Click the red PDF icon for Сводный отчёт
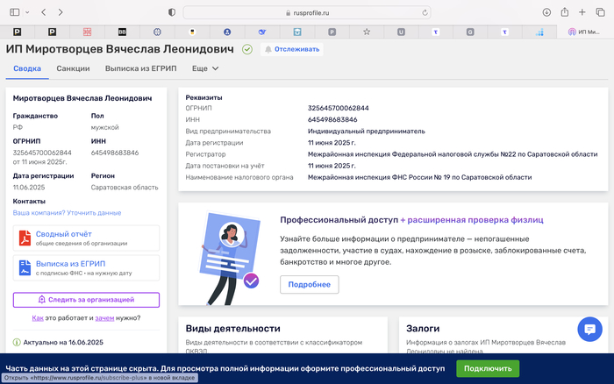Screen dimensions: 614x384 point(25,238)
